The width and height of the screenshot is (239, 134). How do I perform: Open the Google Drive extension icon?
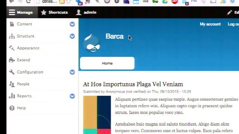165,1
